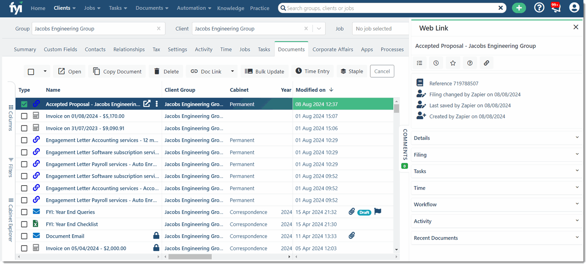Open the Automation menu in the top bar
The width and height of the screenshot is (588, 266).
coord(193,8)
